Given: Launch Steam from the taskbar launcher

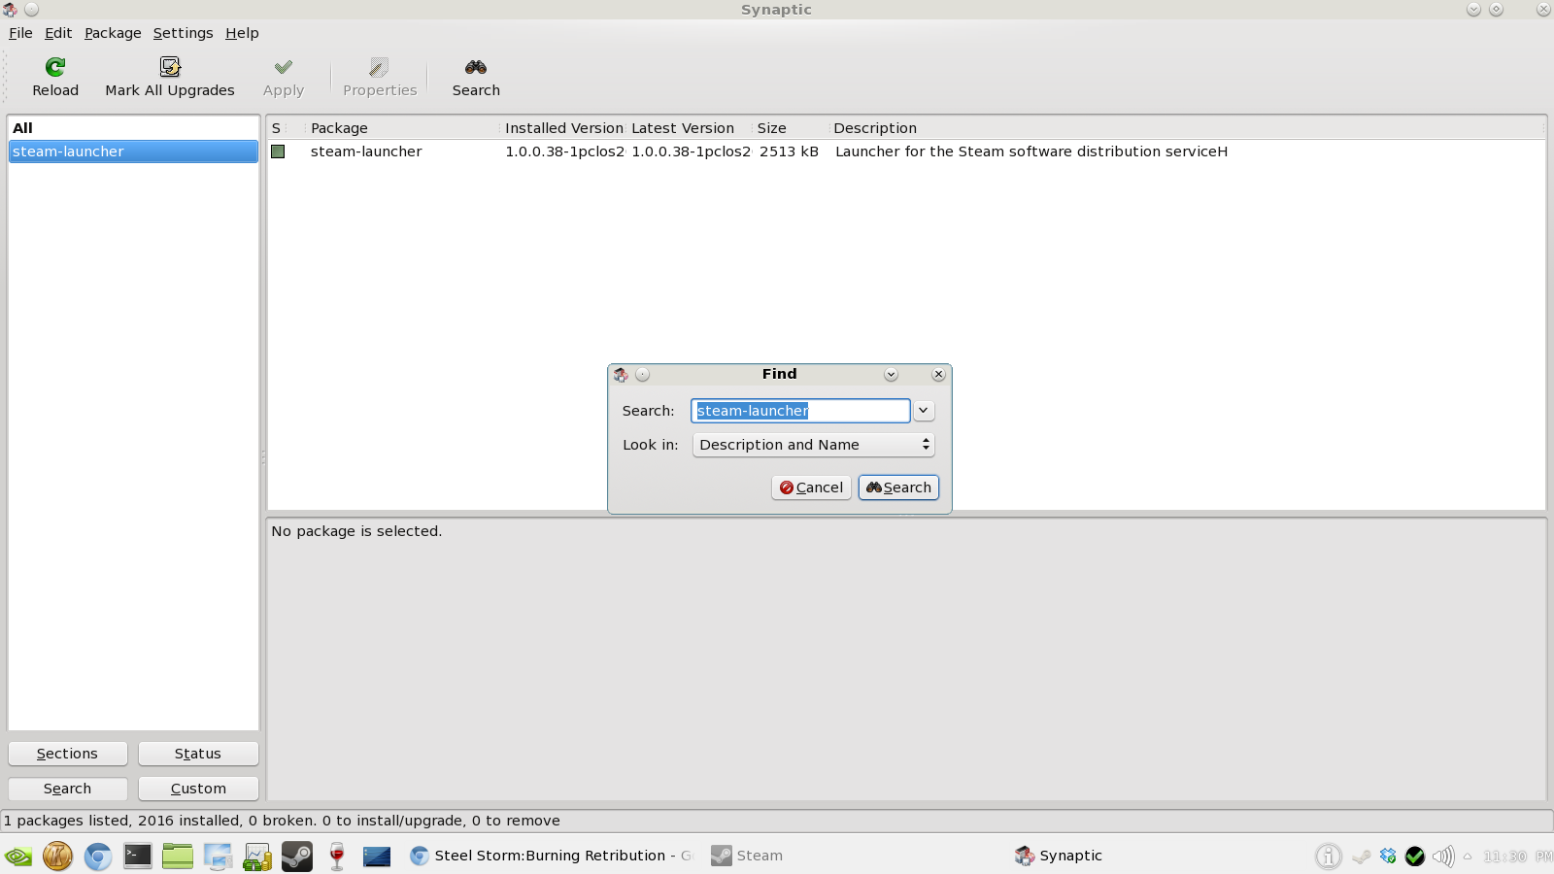Looking at the screenshot, I should point(297,856).
